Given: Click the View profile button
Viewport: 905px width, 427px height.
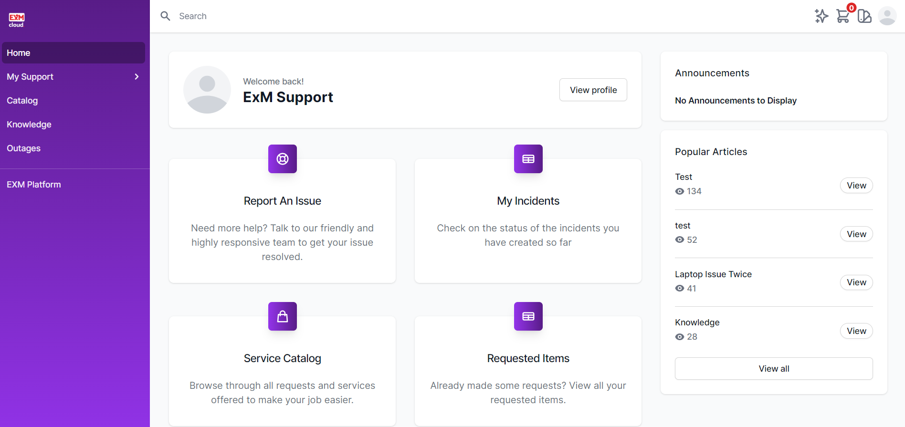Looking at the screenshot, I should [x=593, y=90].
